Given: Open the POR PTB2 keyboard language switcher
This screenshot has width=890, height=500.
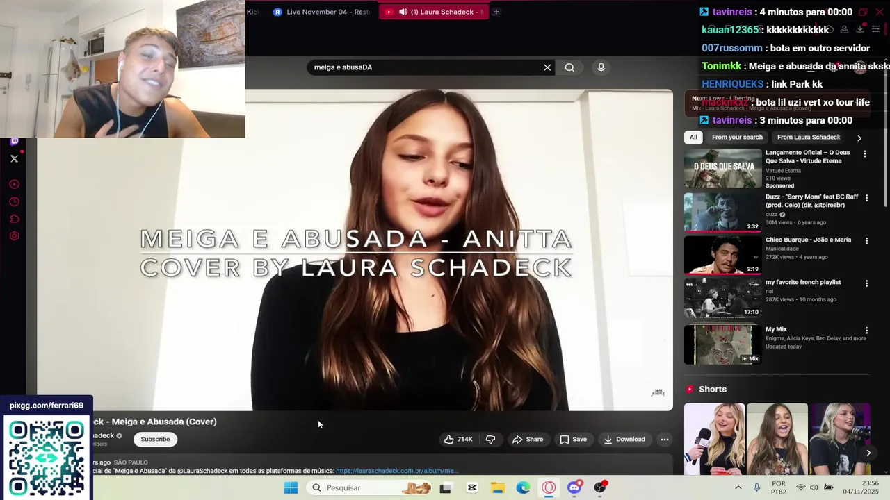Looking at the screenshot, I should (x=779, y=487).
